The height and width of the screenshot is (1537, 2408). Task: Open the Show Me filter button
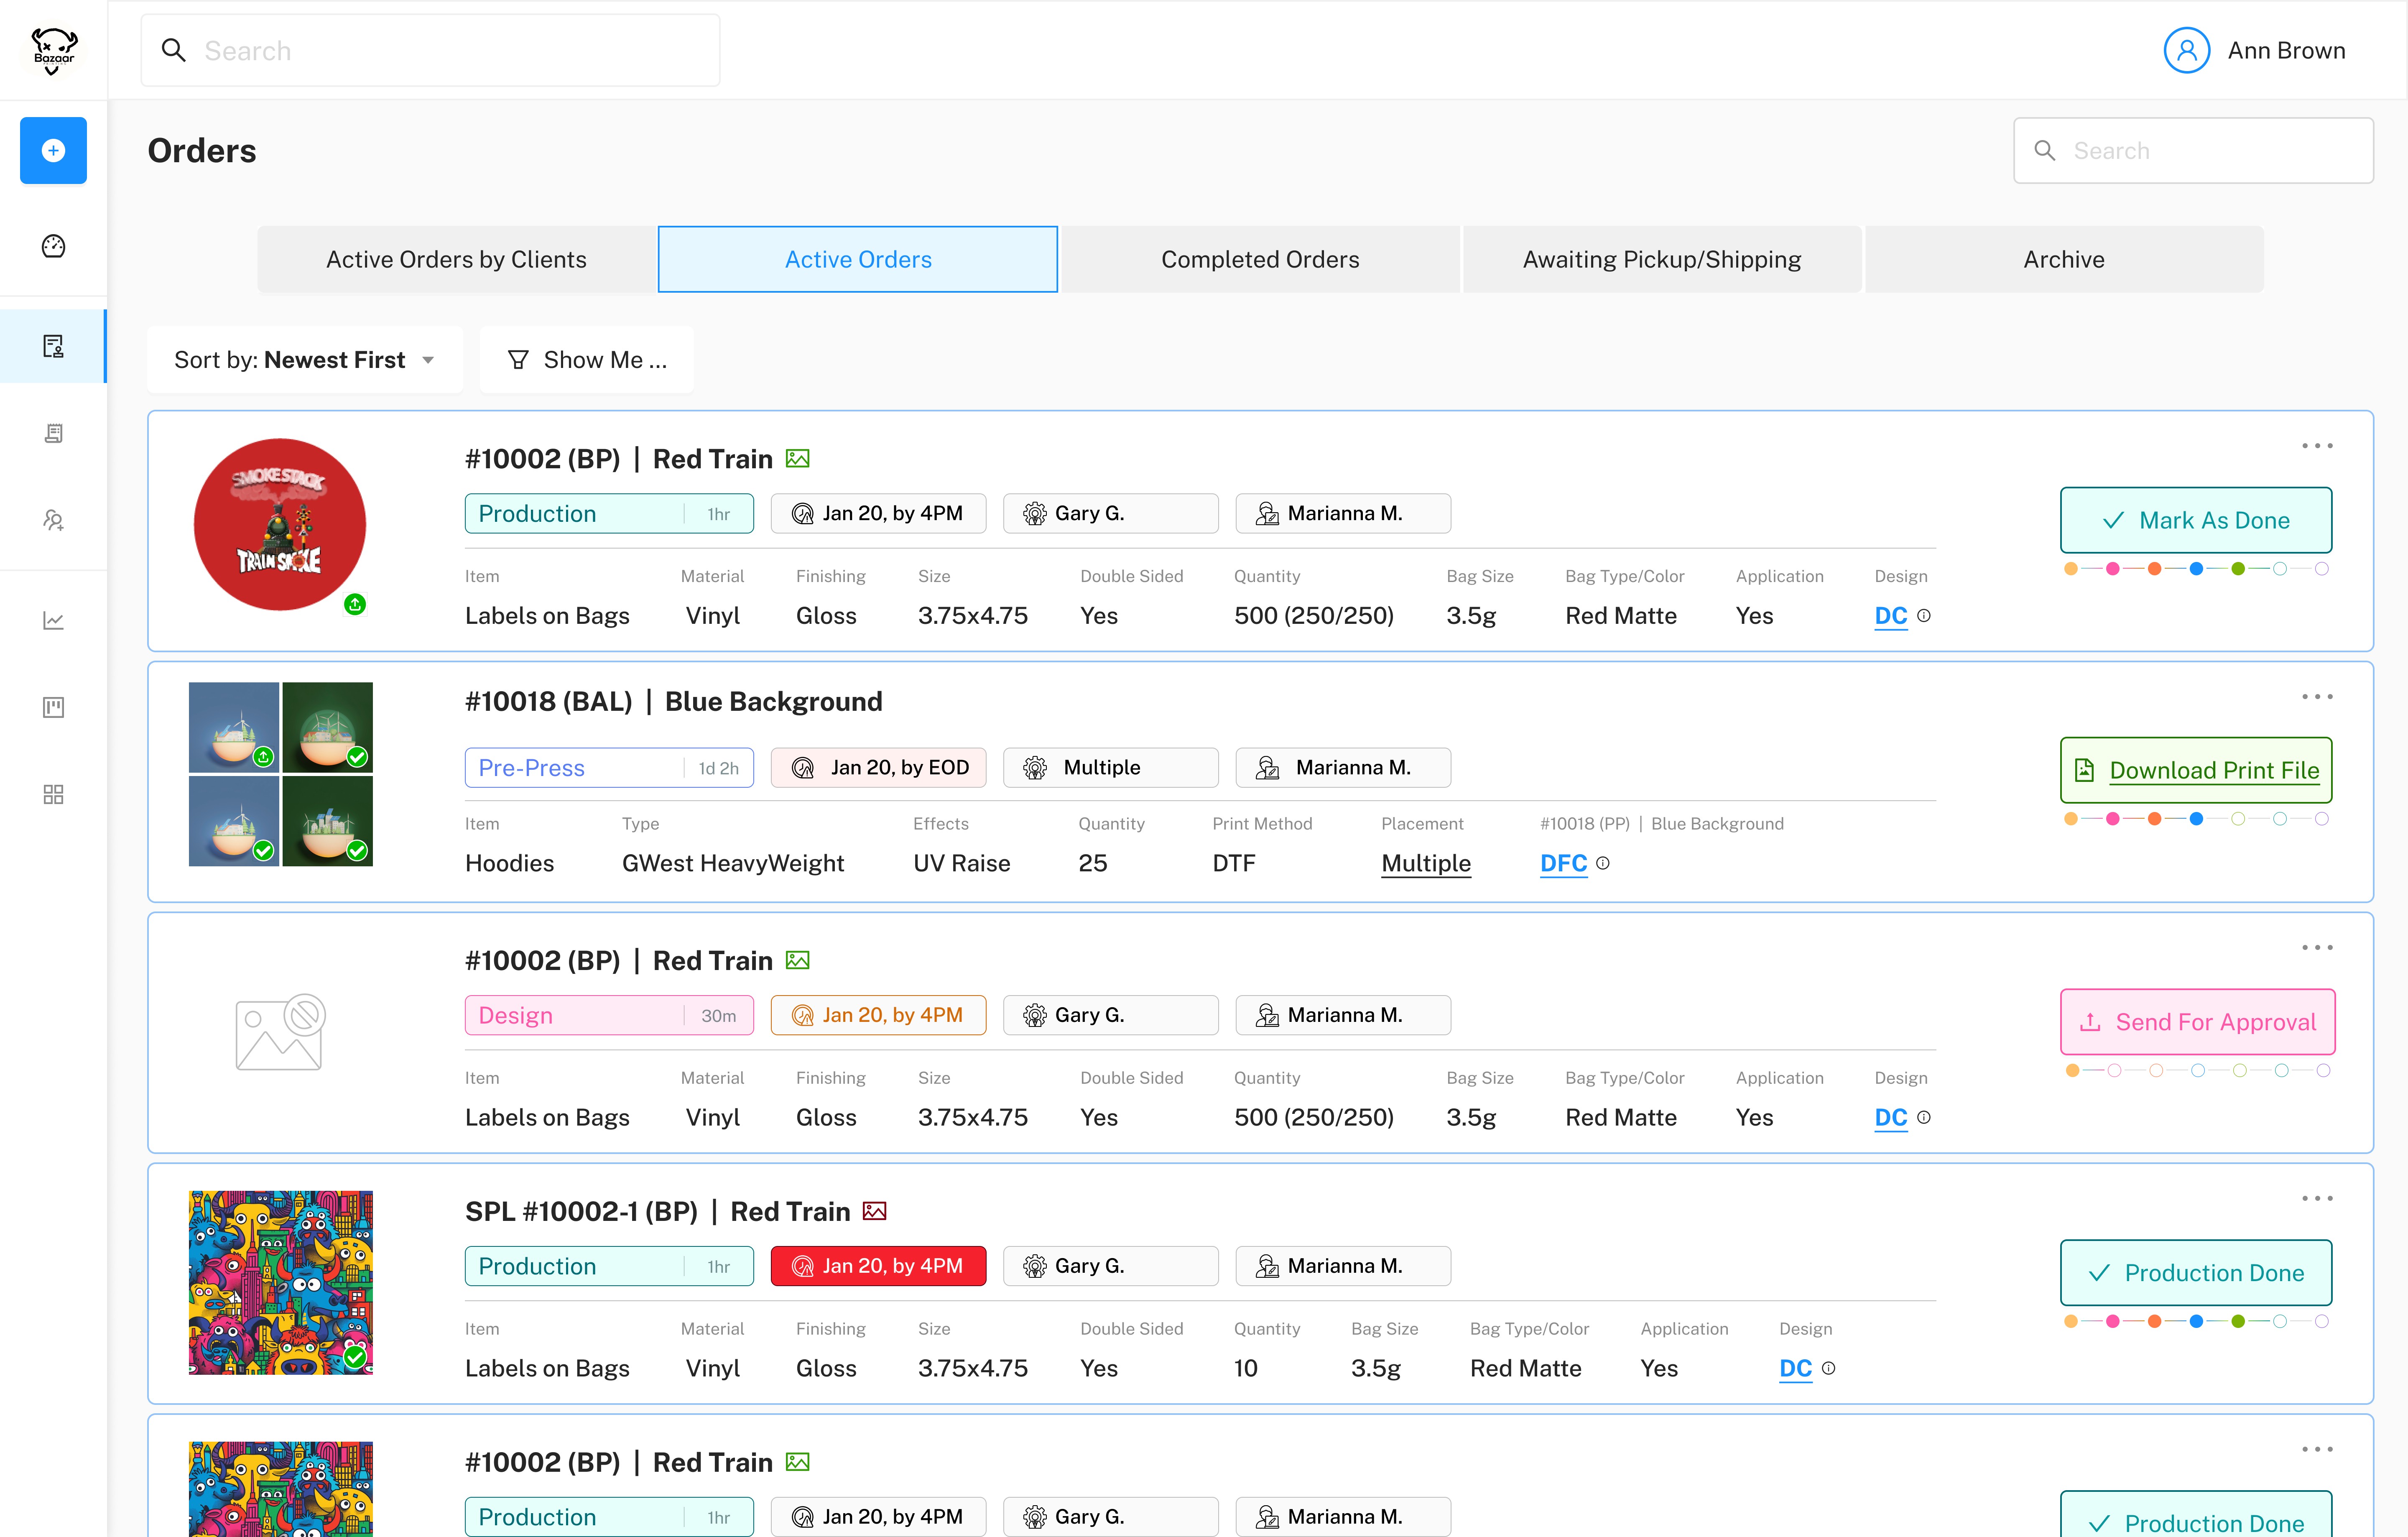(587, 360)
